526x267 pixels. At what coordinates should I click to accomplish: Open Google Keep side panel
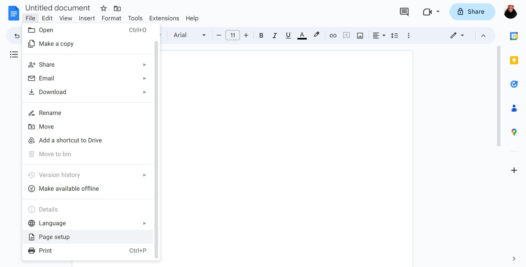tap(514, 60)
